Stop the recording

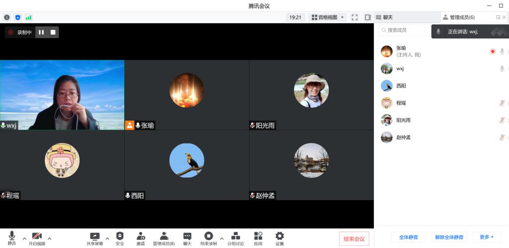pos(53,32)
